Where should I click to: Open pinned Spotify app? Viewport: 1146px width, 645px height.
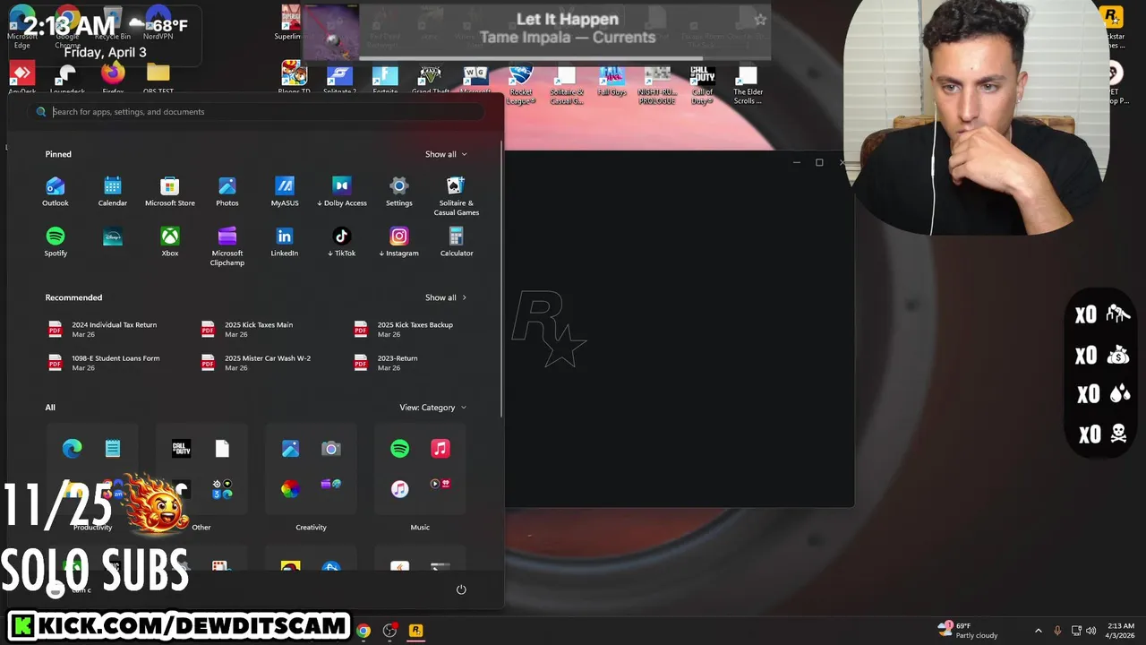point(56,242)
